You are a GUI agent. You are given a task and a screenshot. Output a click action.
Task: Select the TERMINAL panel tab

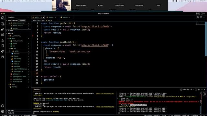[37, 90]
